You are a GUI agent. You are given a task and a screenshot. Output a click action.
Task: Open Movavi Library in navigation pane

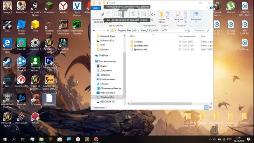point(108,36)
